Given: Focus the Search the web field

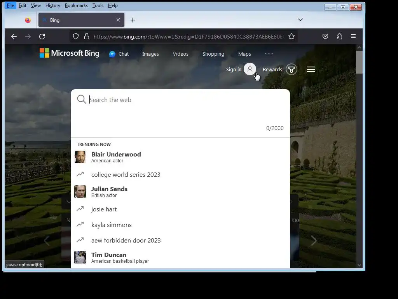Looking at the screenshot, I should 180,100.
